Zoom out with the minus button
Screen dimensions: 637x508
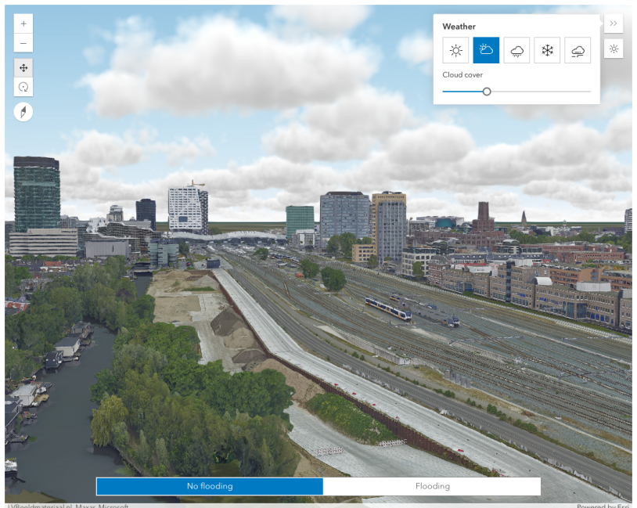[x=23, y=43]
